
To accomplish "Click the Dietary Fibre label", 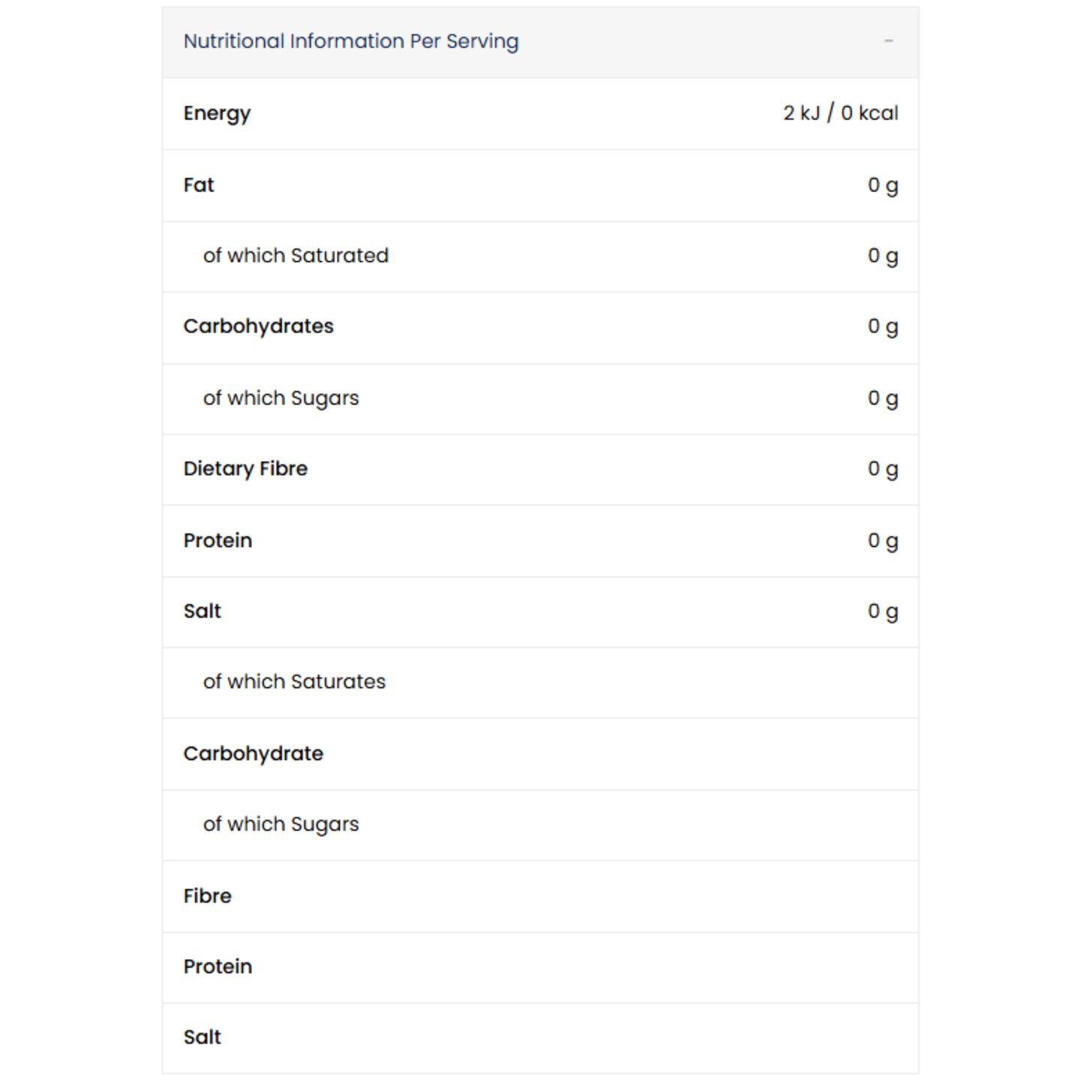I will (245, 469).
